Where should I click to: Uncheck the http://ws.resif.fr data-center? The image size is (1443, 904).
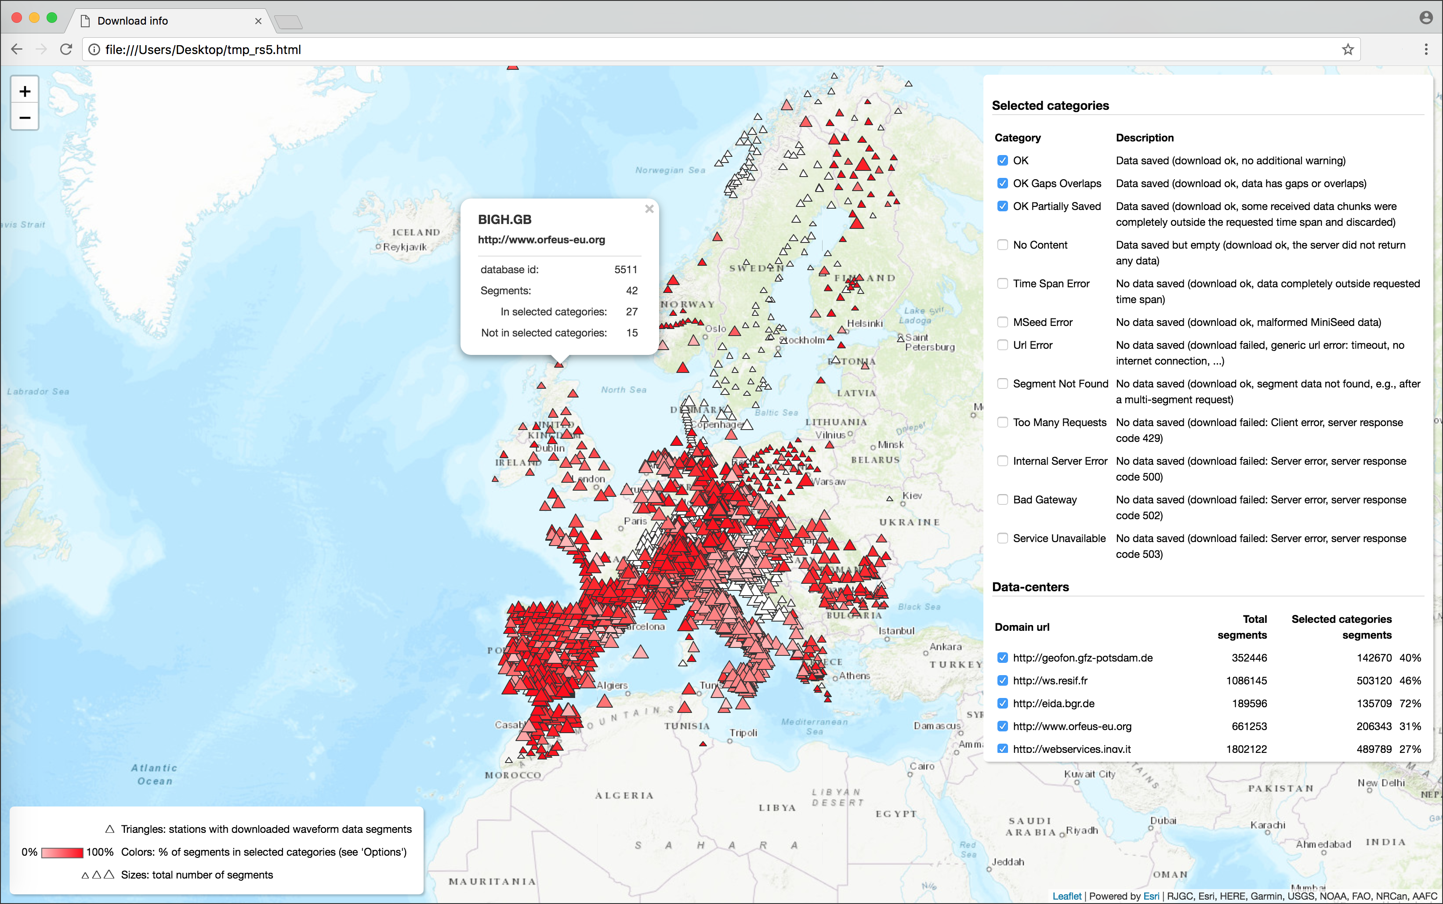point(1003,681)
